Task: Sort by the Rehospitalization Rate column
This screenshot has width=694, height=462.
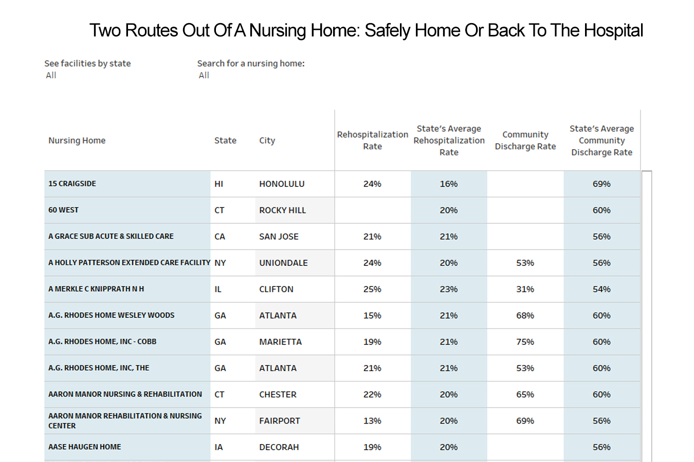Action: [x=372, y=140]
